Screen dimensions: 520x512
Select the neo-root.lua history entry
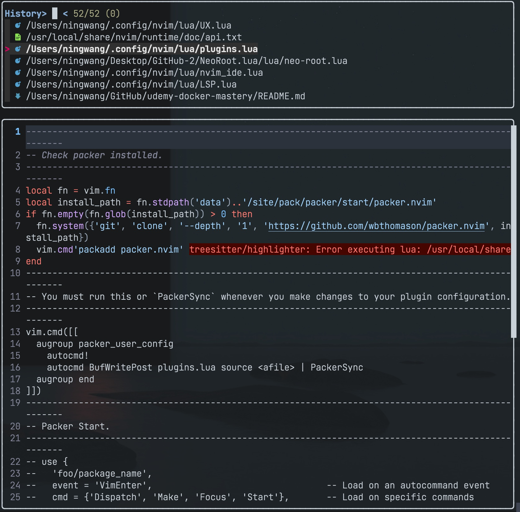pos(186,61)
